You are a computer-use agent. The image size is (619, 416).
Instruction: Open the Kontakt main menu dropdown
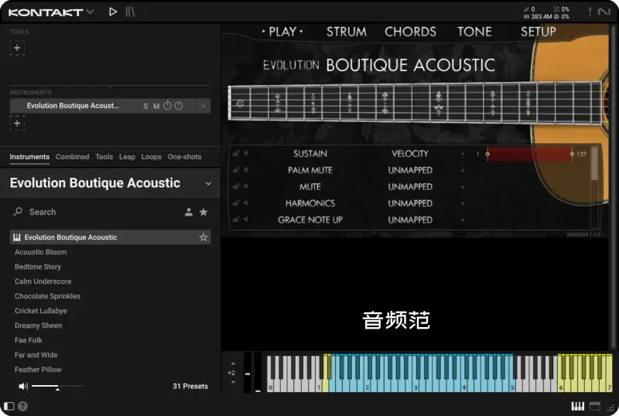point(91,12)
